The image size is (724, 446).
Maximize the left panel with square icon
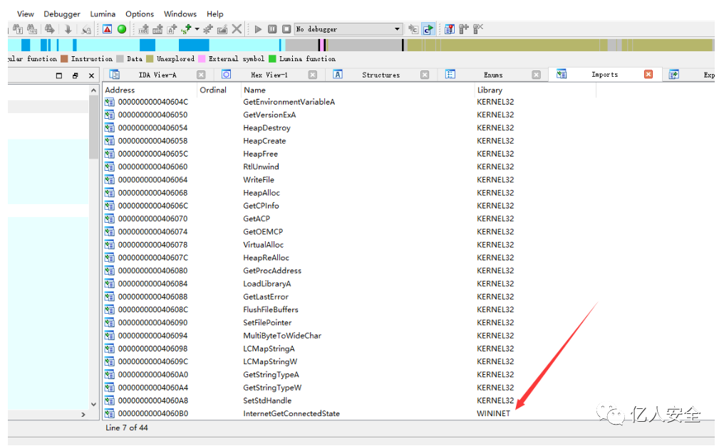click(x=58, y=75)
